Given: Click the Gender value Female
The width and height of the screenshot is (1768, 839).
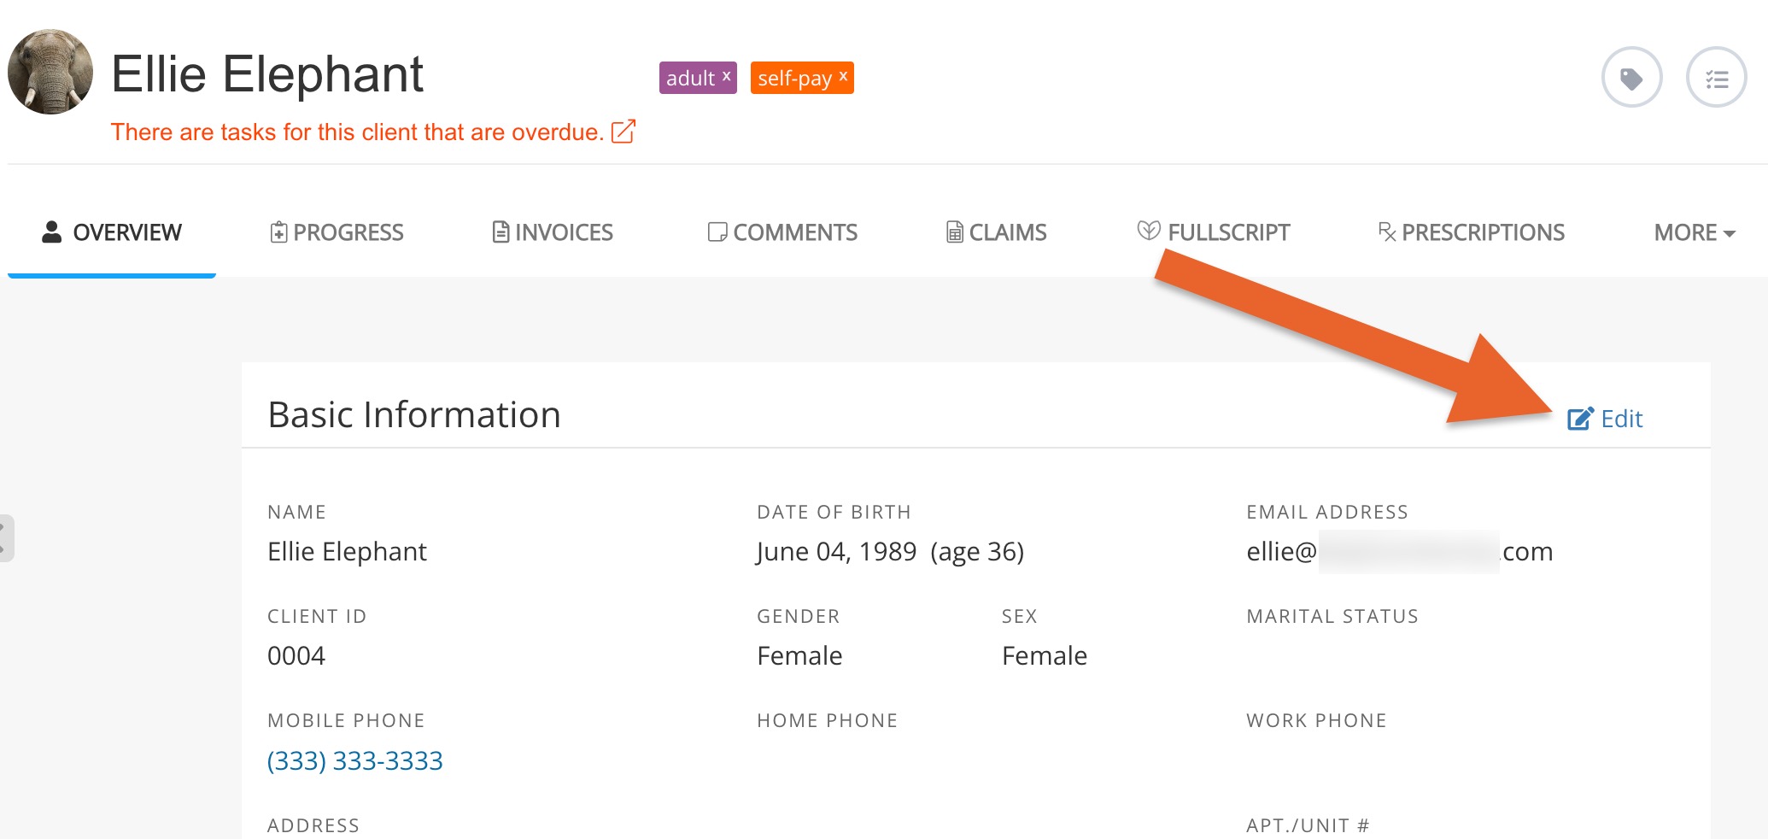Looking at the screenshot, I should pyautogui.click(x=799, y=656).
